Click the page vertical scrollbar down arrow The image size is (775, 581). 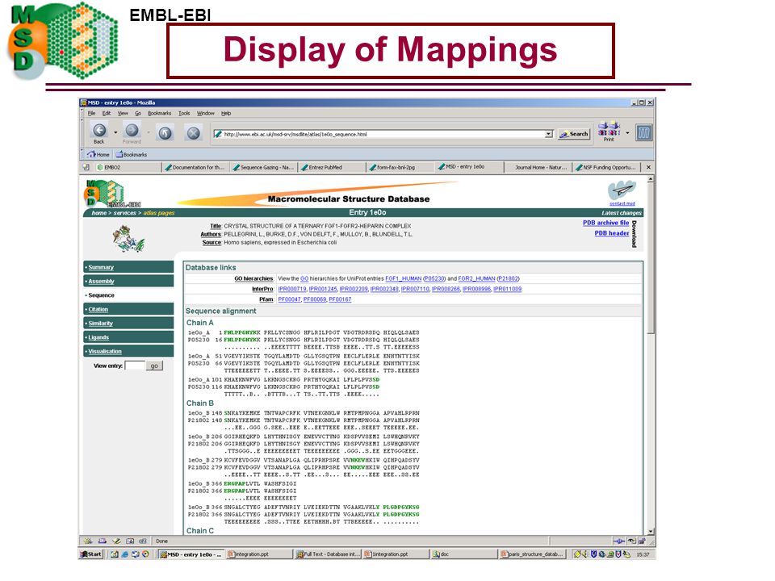coord(651,531)
